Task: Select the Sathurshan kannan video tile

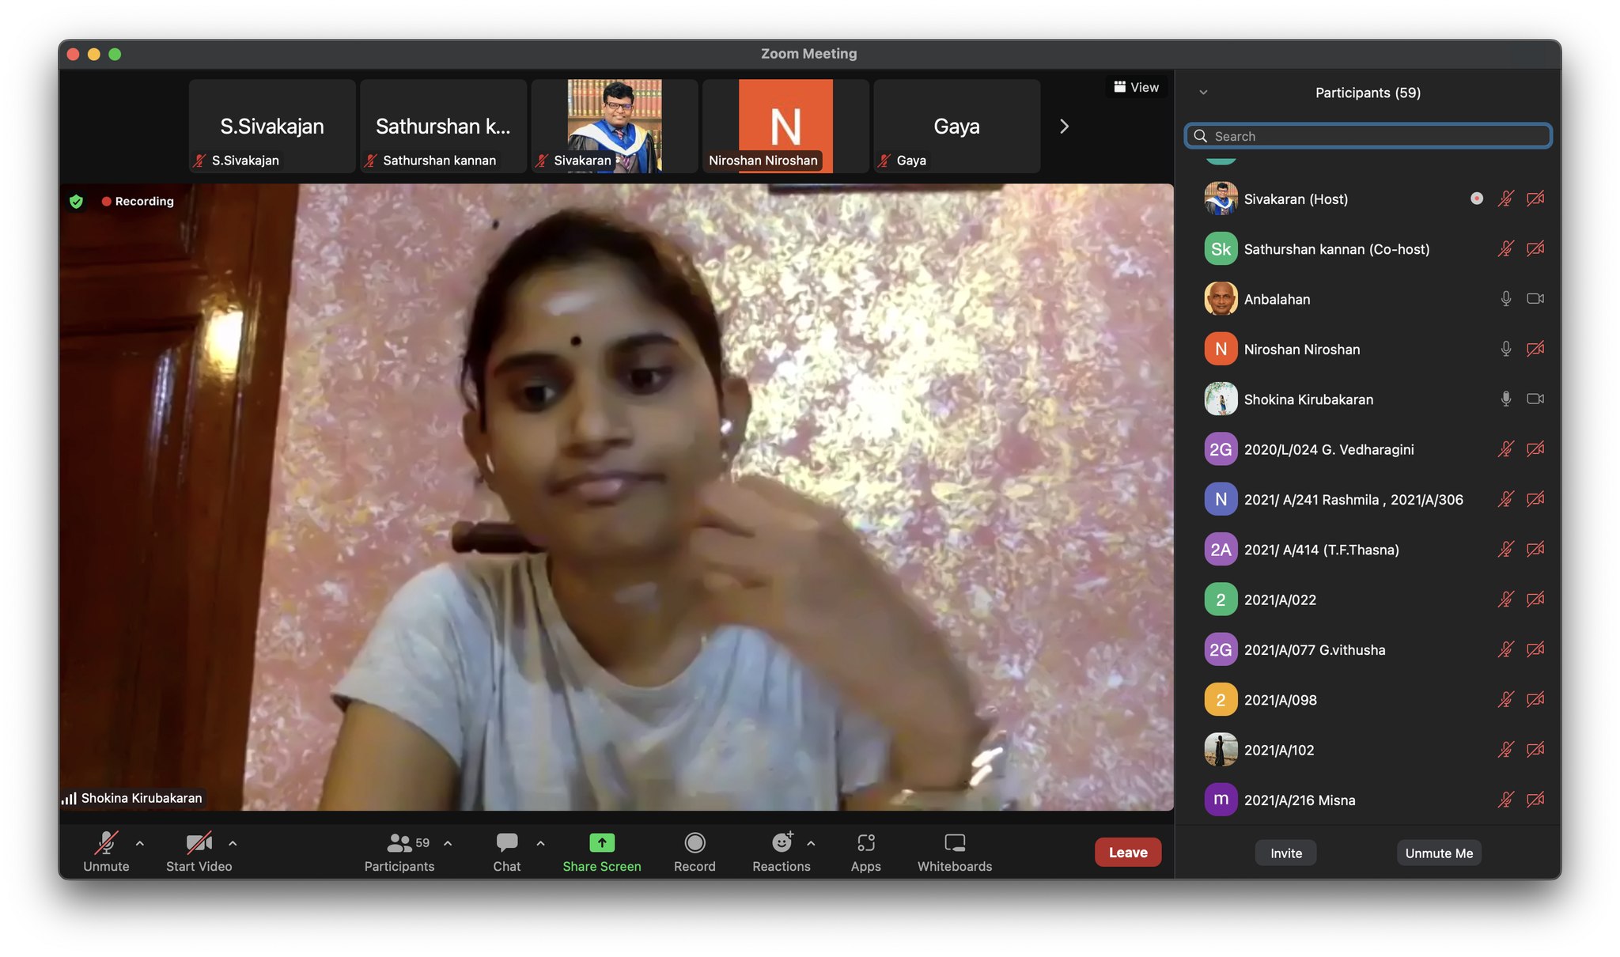Action: point(443,126)
